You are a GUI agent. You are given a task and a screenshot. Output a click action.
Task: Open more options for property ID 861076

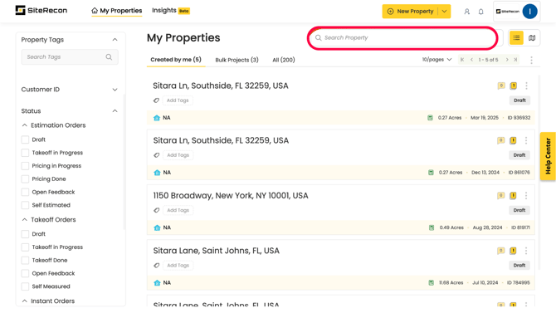[x=526, y=140]
